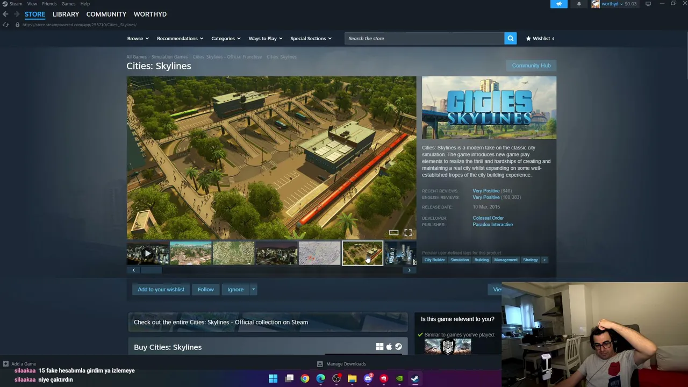Open the Paradox Interactive publisher link
Image resolution: width=688 pixels, height=387 pixels.
pyautogui.click(x=492, y=225)
